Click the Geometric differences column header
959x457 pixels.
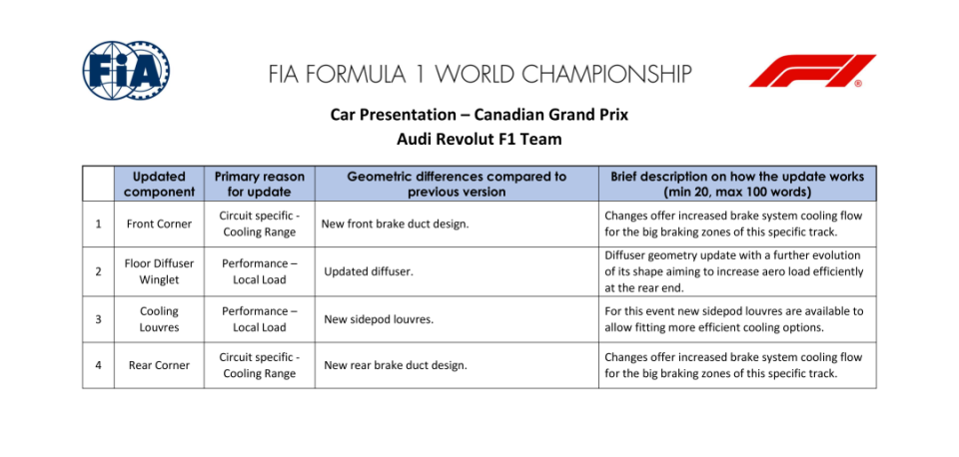(457, 184)
